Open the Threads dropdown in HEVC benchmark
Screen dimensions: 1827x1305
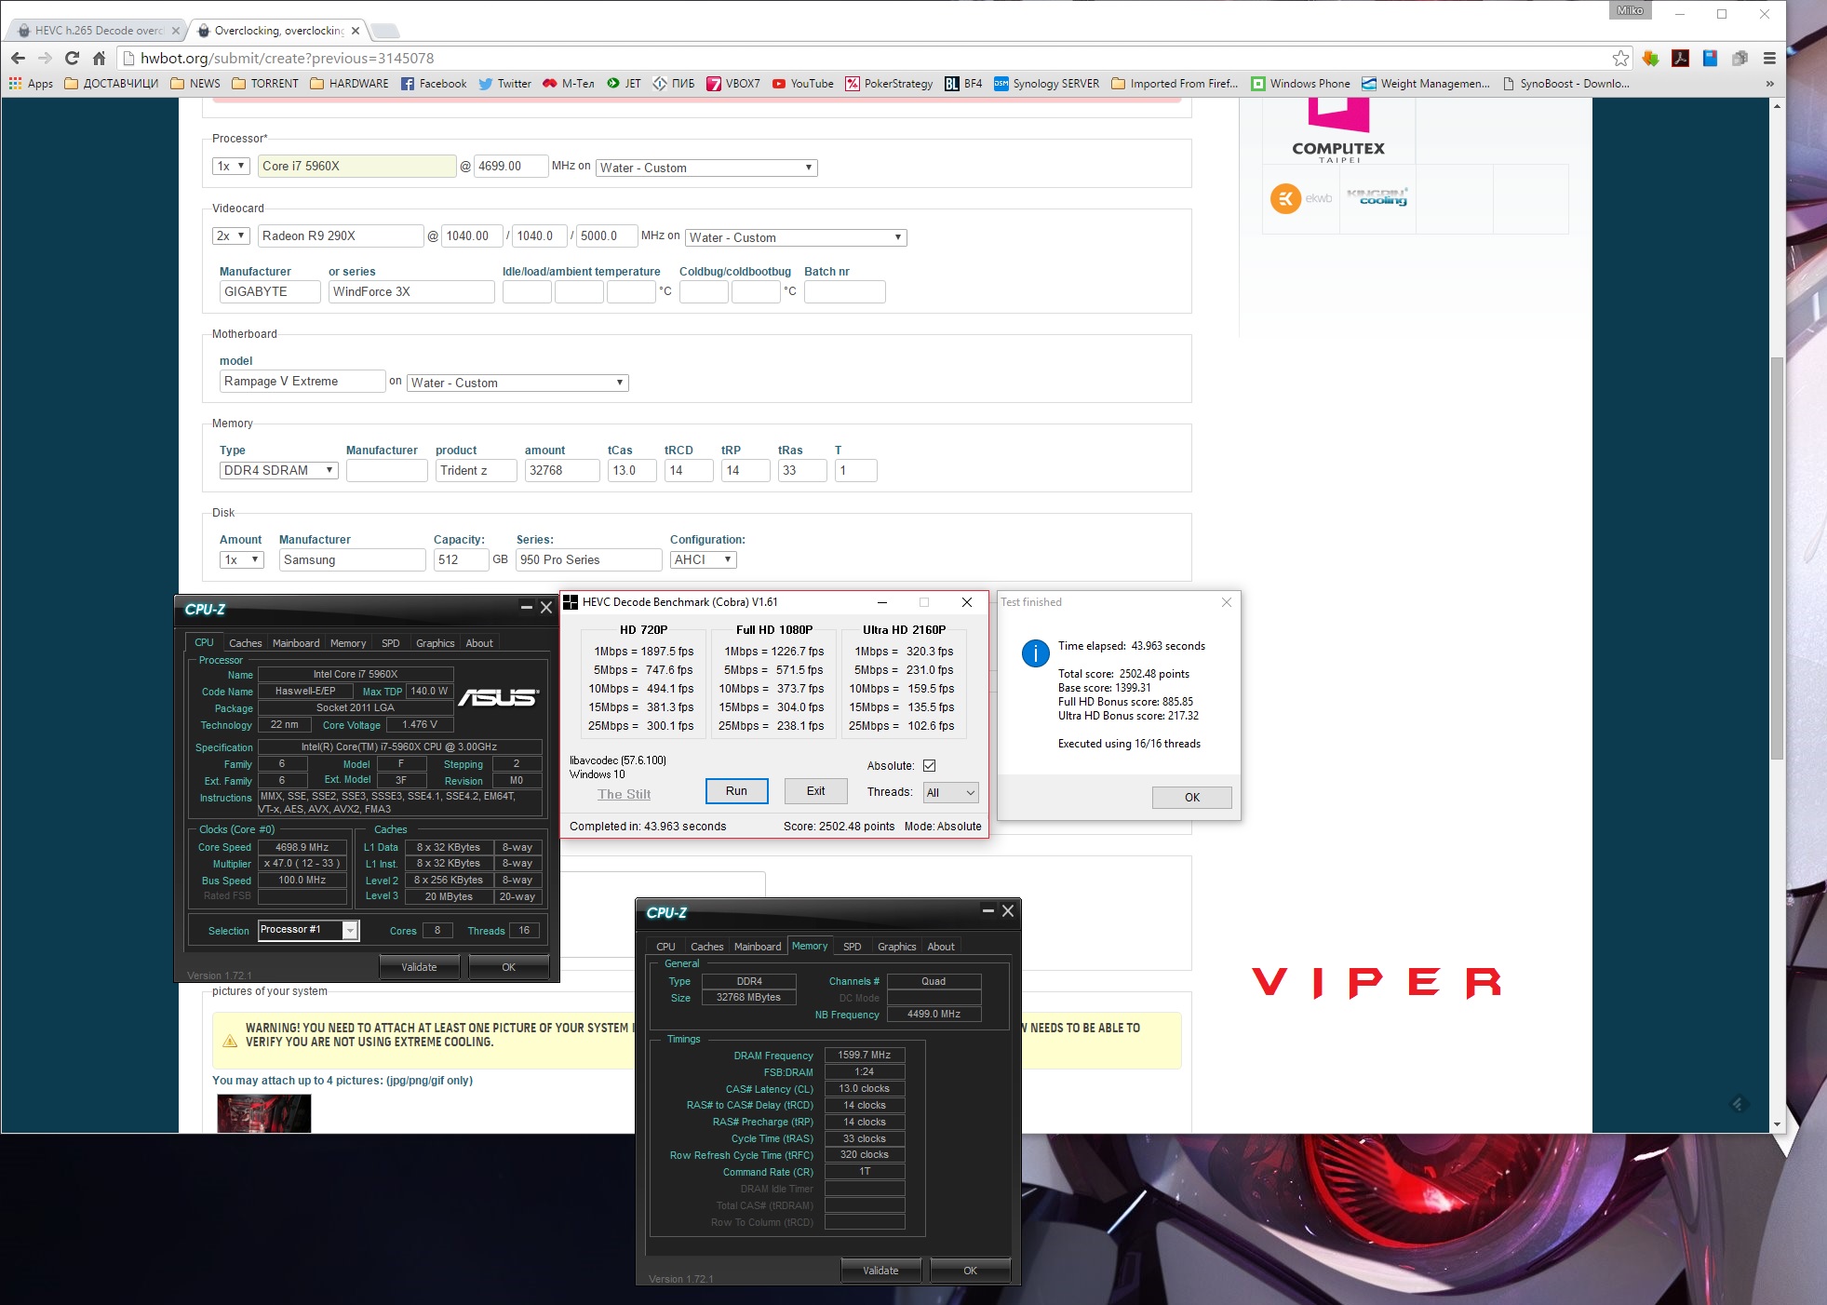(950, 792)
